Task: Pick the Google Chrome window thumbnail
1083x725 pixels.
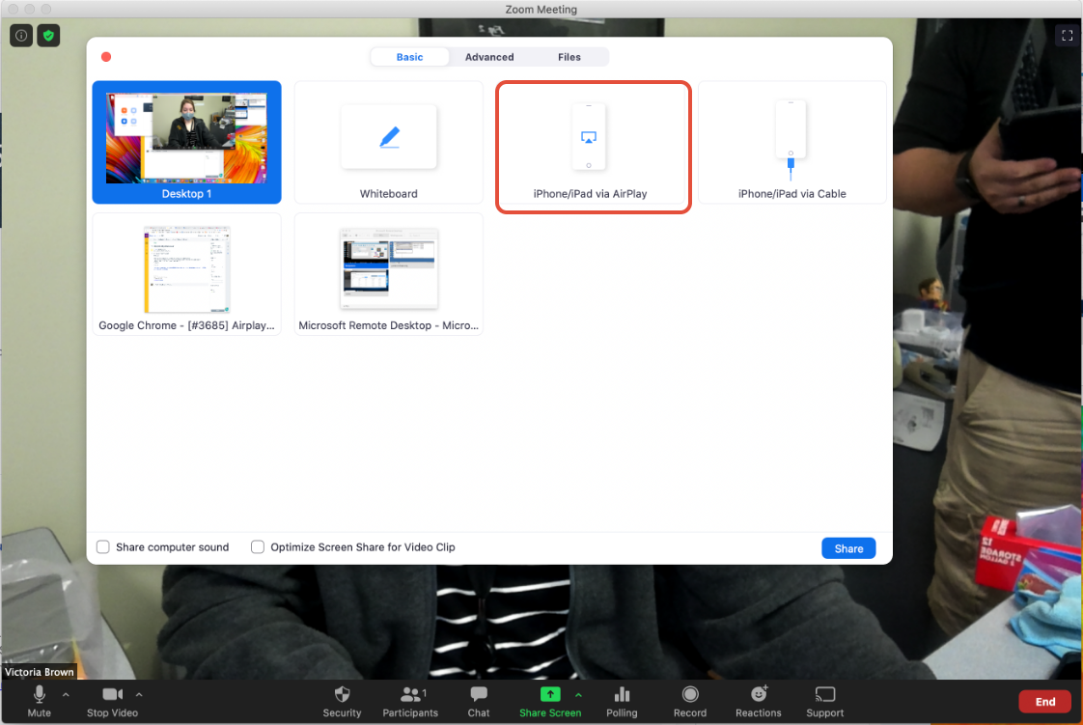Action: pos(186,274)
